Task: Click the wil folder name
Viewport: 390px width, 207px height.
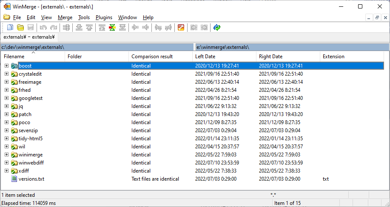Action: 22,147
